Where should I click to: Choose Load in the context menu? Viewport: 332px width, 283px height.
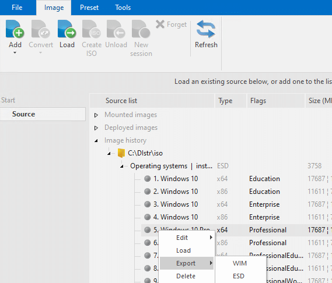(x=187, y=250)
